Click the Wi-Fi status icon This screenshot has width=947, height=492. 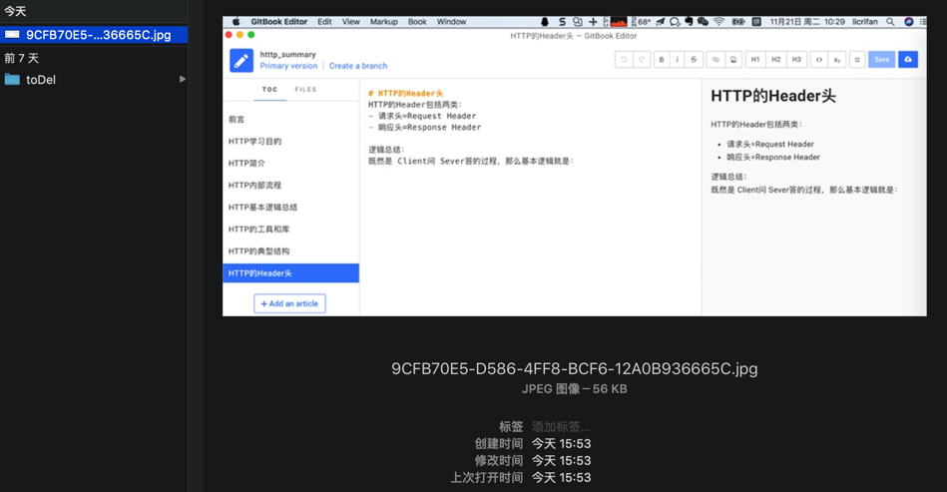(718, 22)
